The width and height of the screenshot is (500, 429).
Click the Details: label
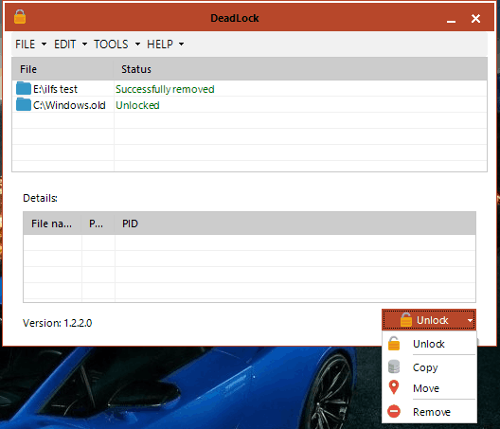point(40,198)
